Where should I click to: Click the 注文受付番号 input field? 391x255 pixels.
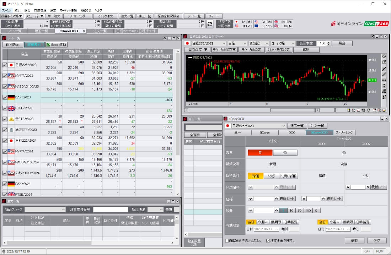(x=111, y=210)
